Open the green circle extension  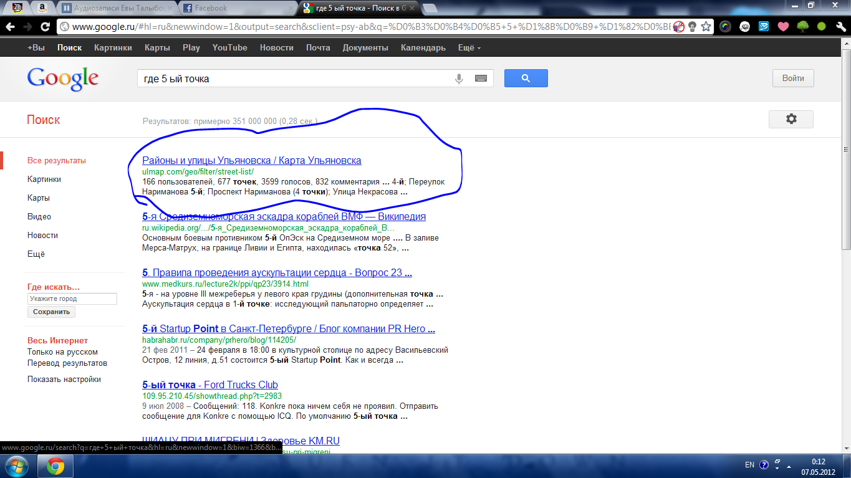click(x=821, y=27)
